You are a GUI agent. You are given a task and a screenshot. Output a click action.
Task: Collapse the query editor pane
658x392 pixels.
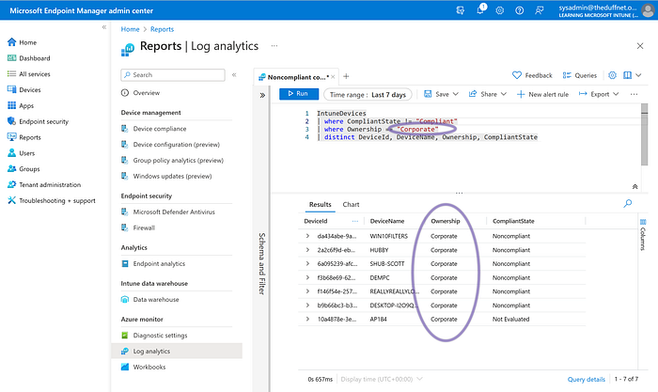point(634,187)
